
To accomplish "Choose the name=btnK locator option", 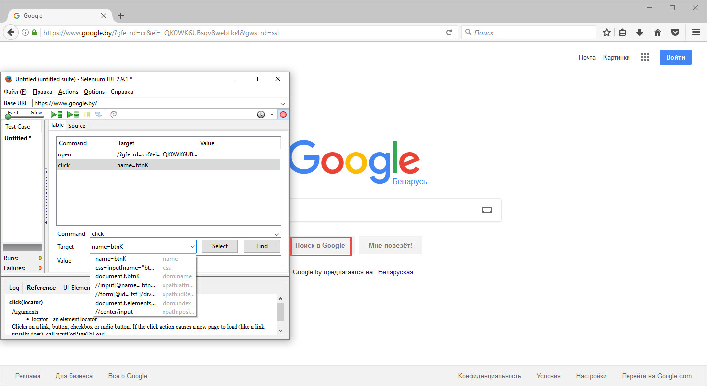I will click(x=143, y=259).
